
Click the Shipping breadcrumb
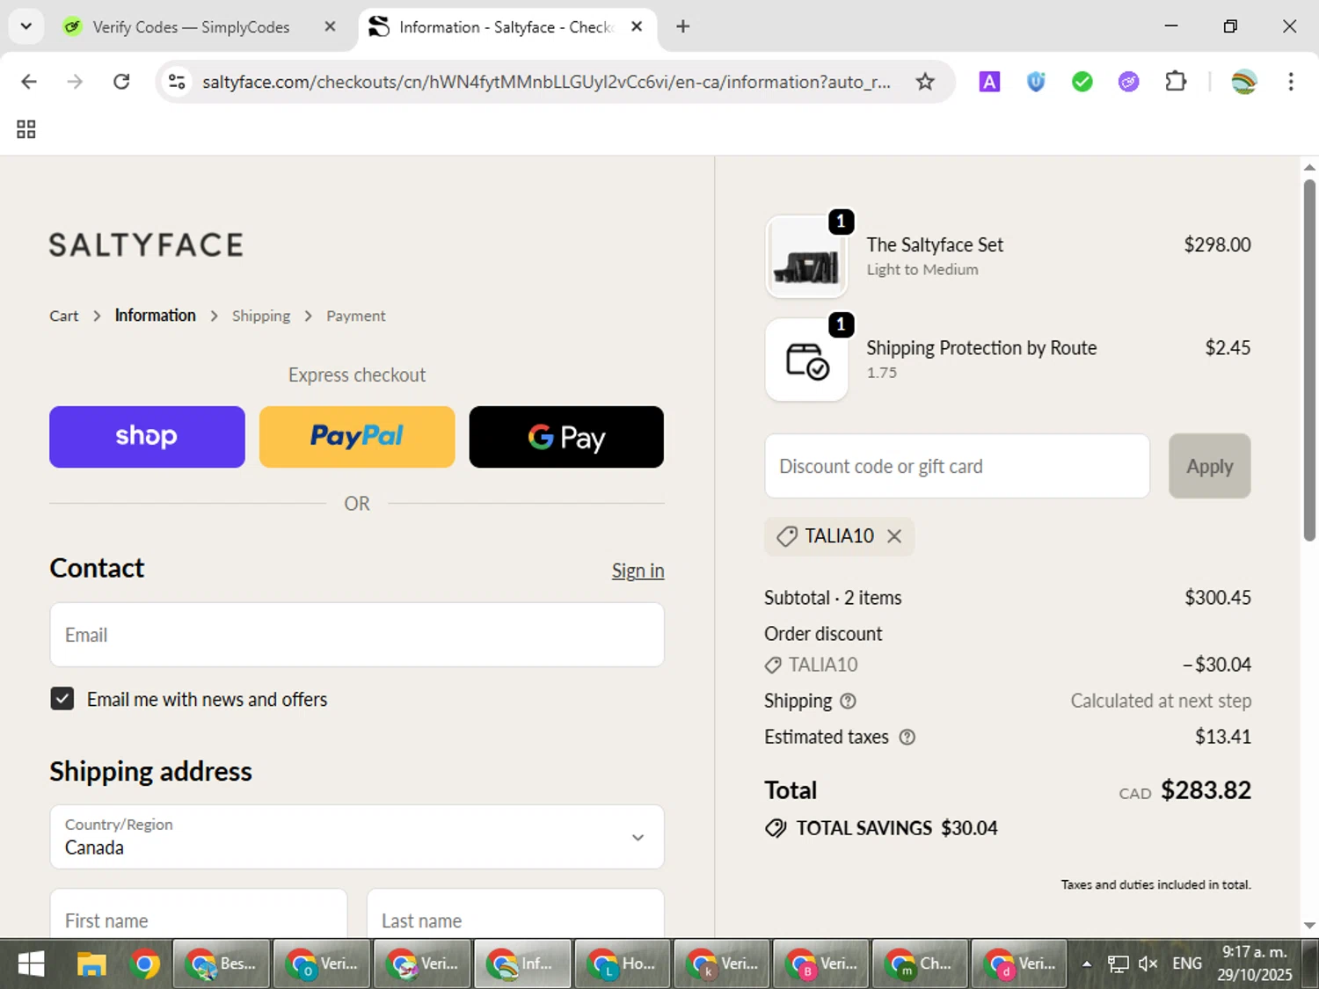point(261,316)
